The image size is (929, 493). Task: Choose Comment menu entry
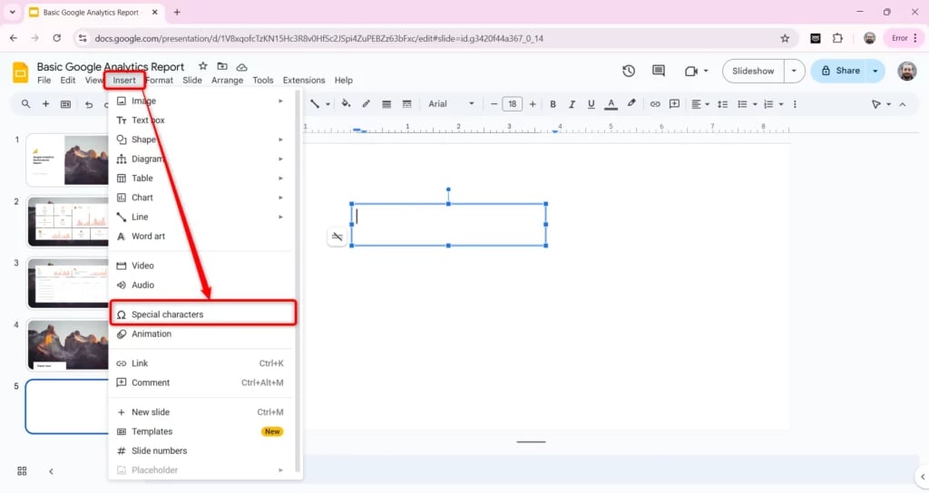(202, 383)
